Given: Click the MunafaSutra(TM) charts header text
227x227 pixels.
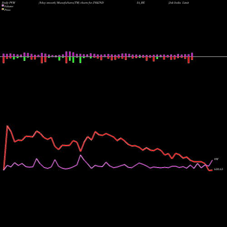Looking at the screenshot, I should coord(71,3).
